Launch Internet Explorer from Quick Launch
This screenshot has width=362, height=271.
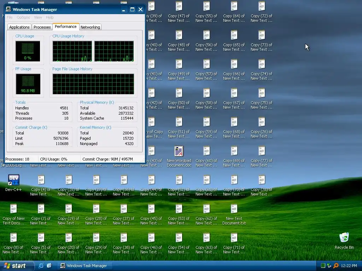[41, 266]
